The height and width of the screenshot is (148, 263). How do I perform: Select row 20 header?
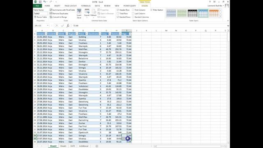[35, 92]
